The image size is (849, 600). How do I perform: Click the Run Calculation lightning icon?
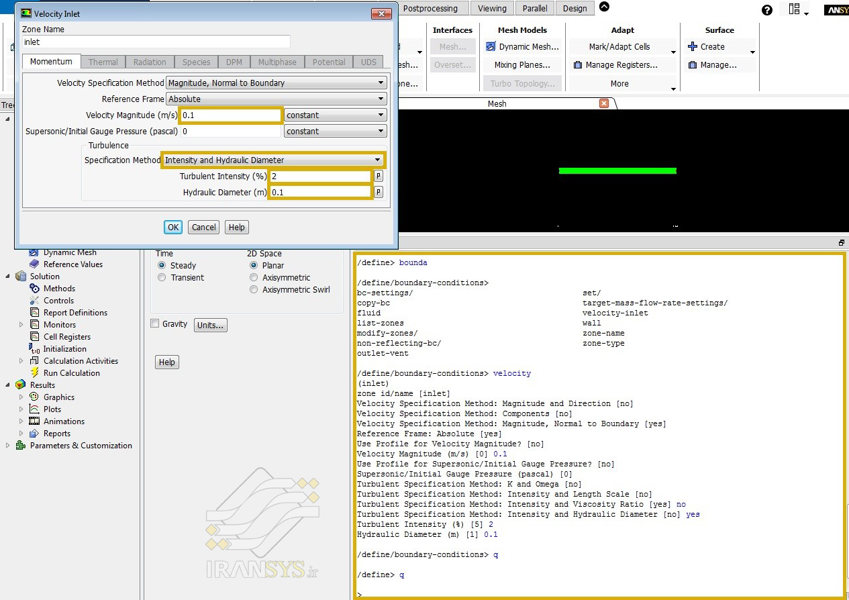pos(34,373)
